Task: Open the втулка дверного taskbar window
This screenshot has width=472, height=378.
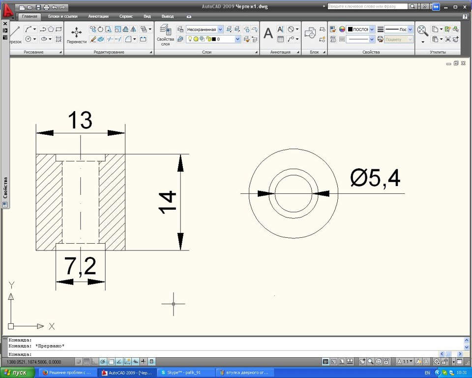Action: click(245, 373)
